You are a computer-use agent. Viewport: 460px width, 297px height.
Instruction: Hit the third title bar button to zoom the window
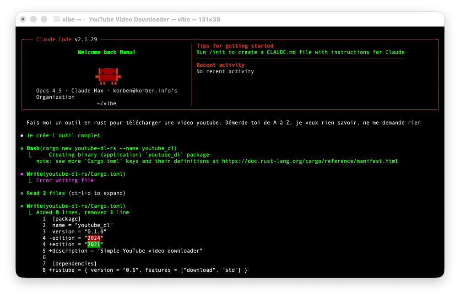(44, 19)
